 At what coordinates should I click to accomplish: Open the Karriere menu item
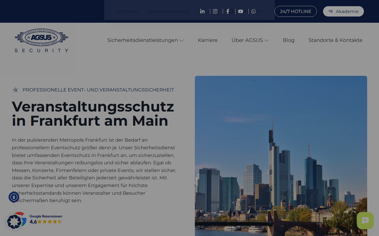point(208,40)
